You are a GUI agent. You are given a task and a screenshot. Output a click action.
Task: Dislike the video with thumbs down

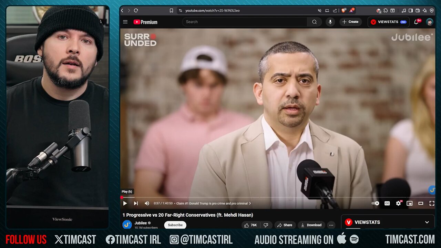(266, 225)
